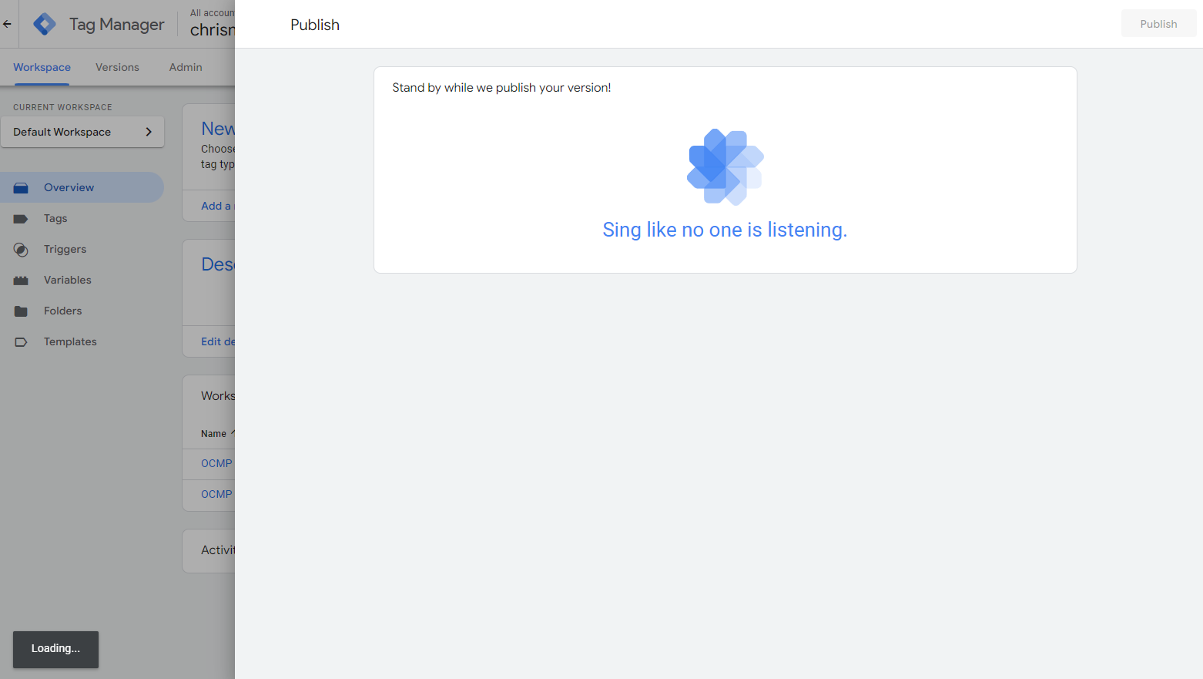Viewport: 1203px width, 679px height.
Task: Click the Tag Manager diamond logo
Action: pos(45,24)
